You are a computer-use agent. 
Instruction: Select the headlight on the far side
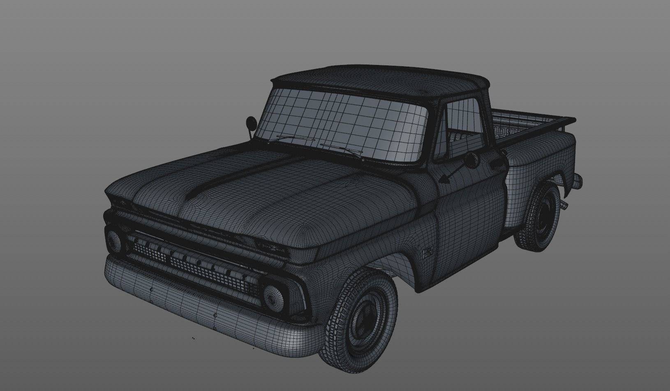click(x=113, y=242)
